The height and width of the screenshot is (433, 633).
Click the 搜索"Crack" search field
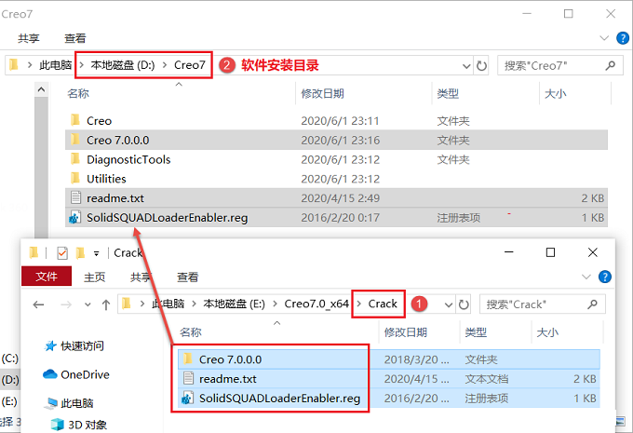542,304
